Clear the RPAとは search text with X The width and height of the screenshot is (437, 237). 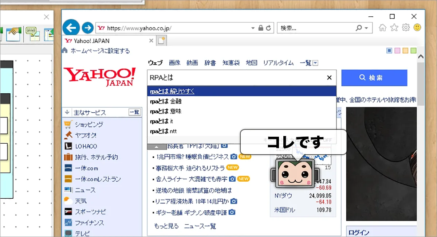coord(329,78)
